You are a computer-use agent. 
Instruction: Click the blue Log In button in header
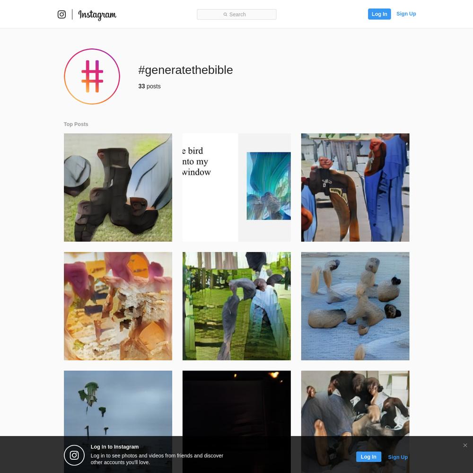tap(379, 14)
